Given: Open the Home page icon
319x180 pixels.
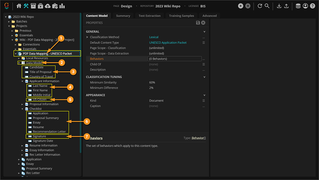Looking at the screenshot, I should point(19,6).
